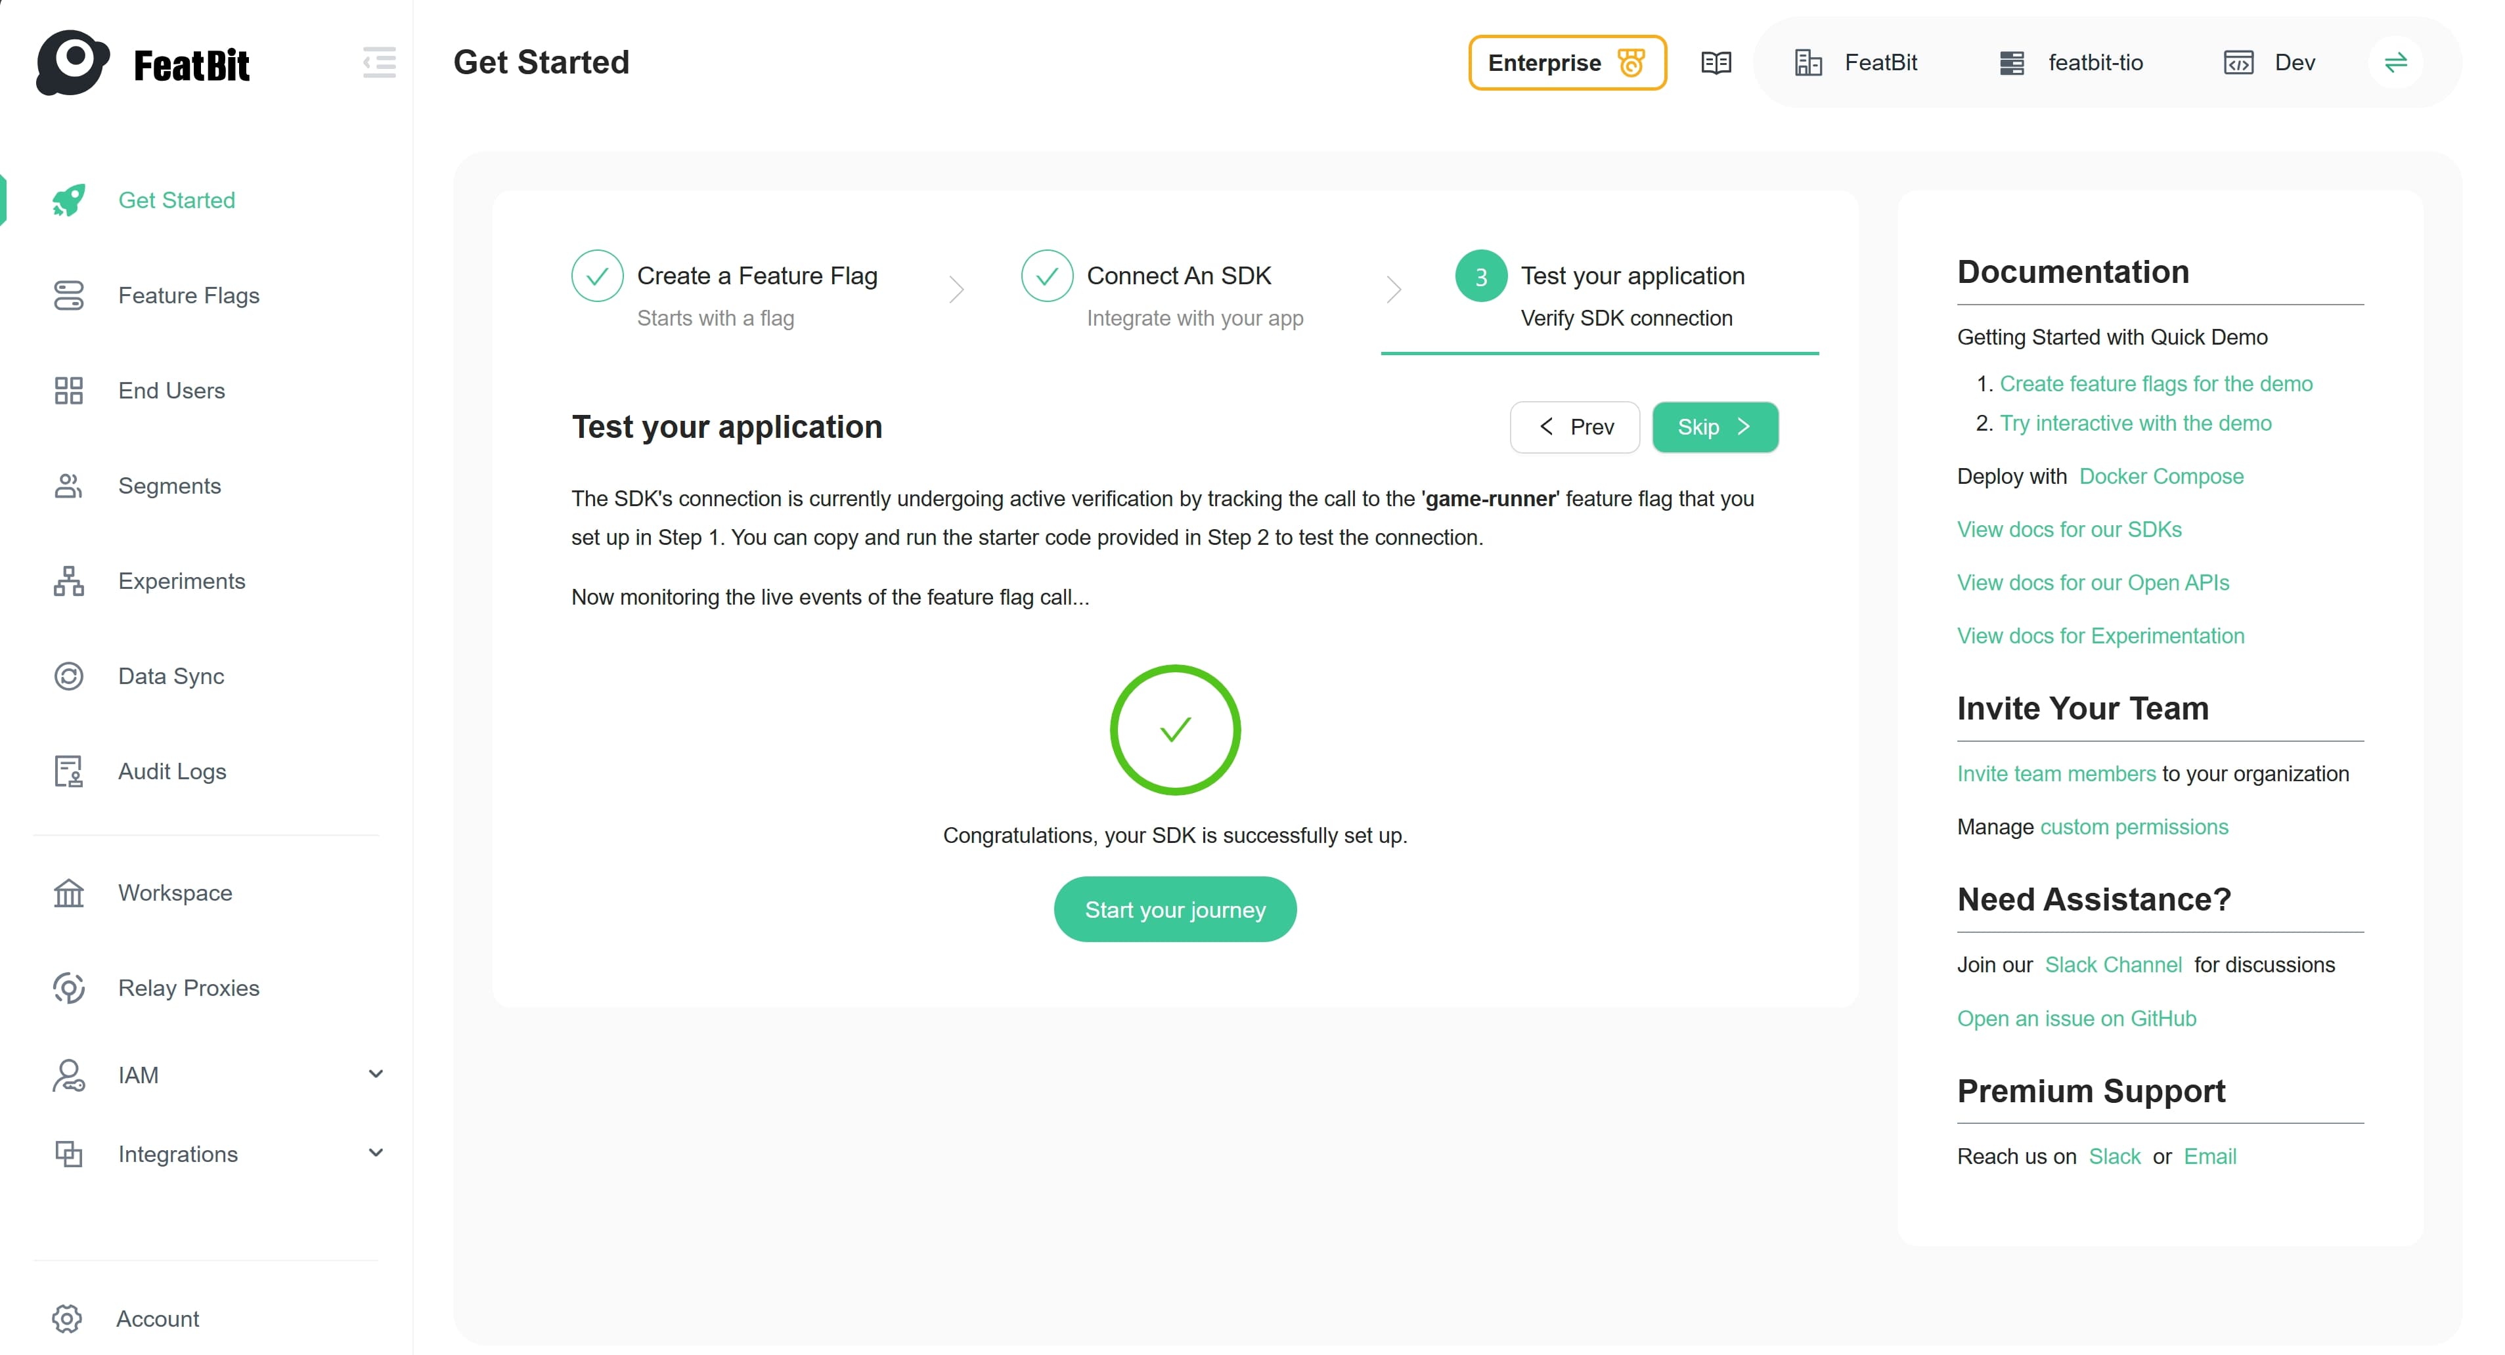
Task: Click the Start your journey button
Action: pos(1175,910)
